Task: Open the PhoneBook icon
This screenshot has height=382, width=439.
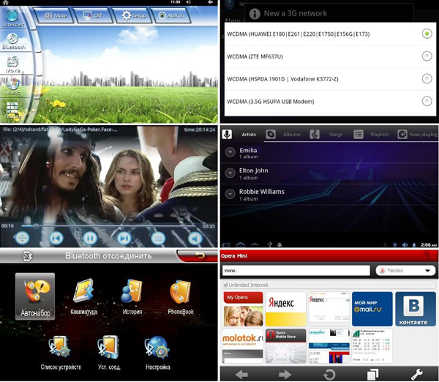Action: 181,295
